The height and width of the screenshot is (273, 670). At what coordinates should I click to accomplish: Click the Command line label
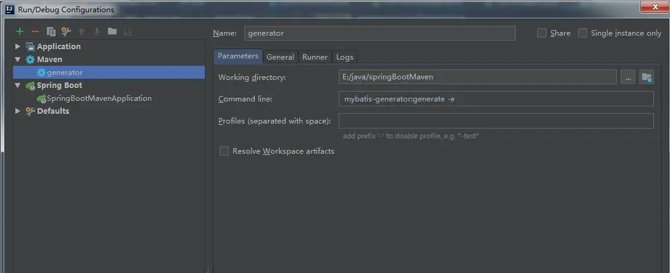coord(246,99)
